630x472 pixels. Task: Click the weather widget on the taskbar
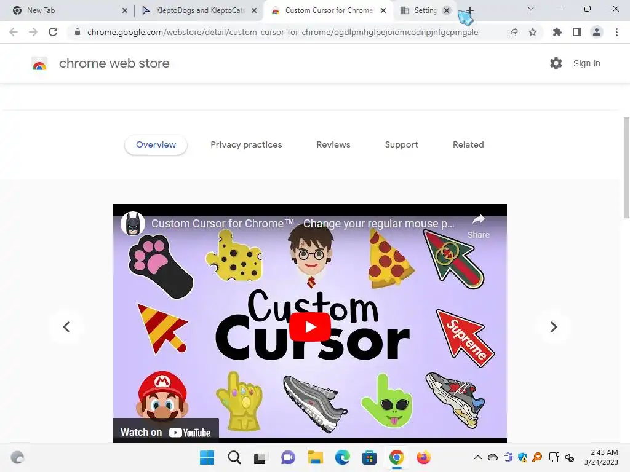[x=17, y=457]
